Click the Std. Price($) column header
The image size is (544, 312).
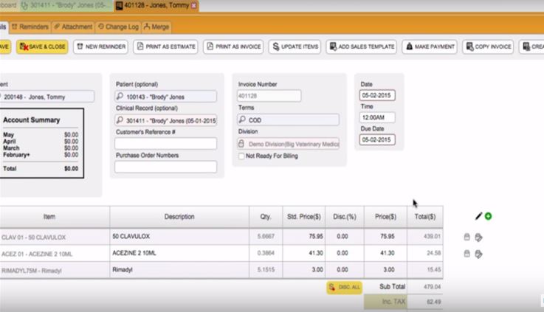pyautogui.click(x=304, y=217)
